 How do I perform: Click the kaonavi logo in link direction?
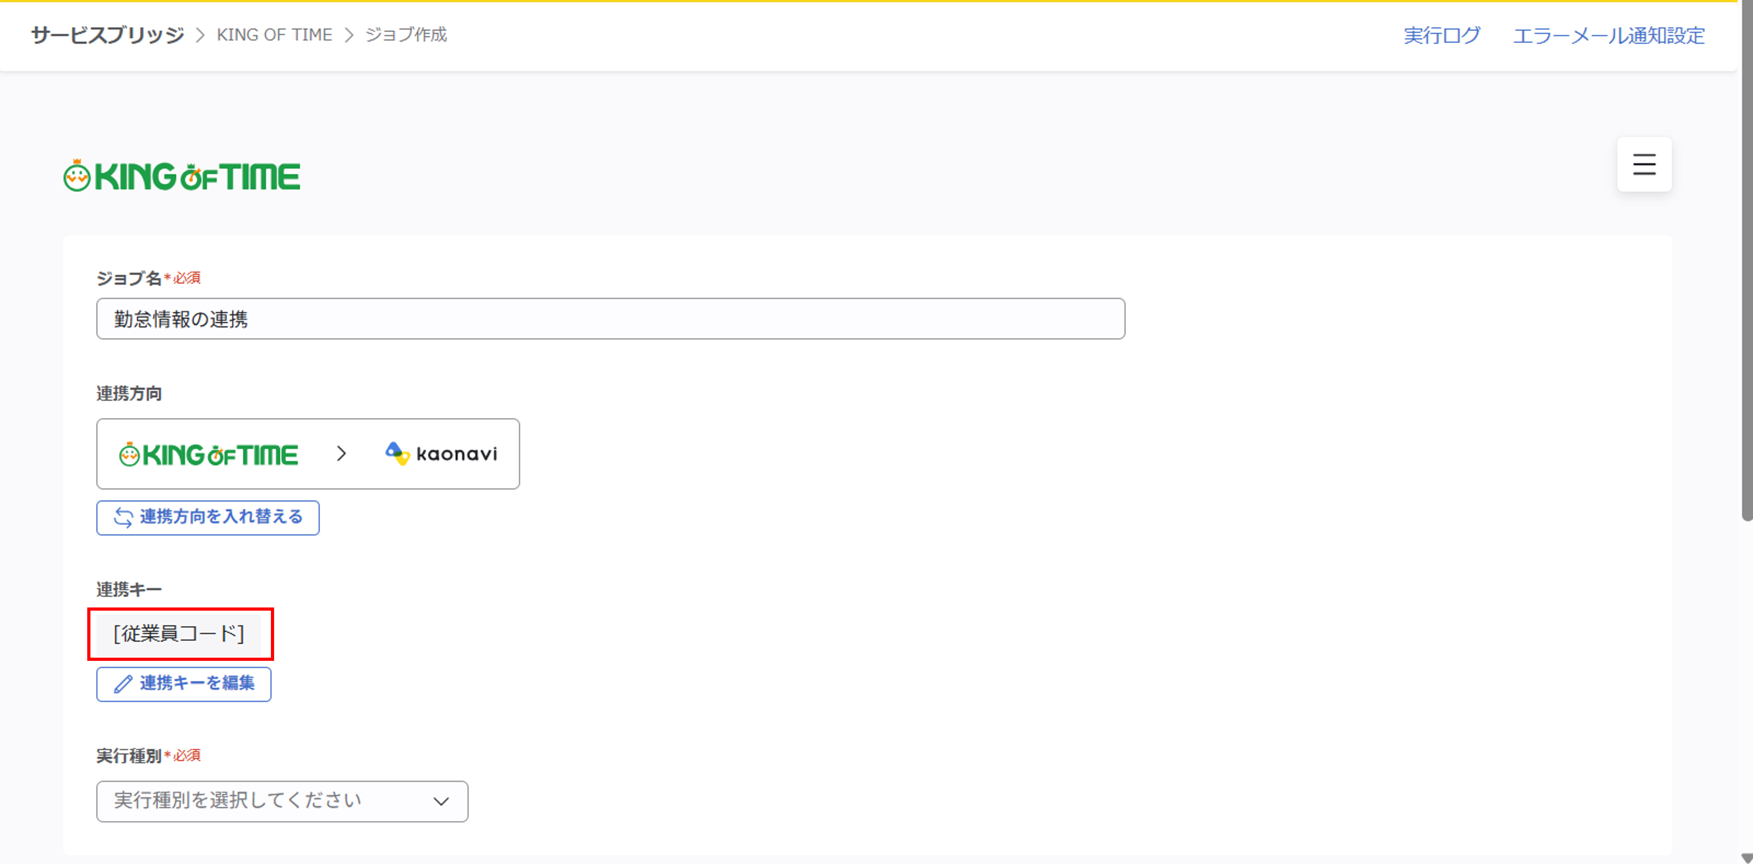coord(441,454)
